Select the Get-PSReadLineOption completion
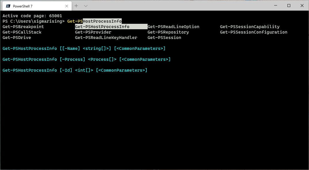309x170 pixels. click(x=173, y=26)
